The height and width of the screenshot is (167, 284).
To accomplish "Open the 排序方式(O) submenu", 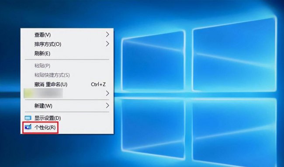I will (67, 44).
